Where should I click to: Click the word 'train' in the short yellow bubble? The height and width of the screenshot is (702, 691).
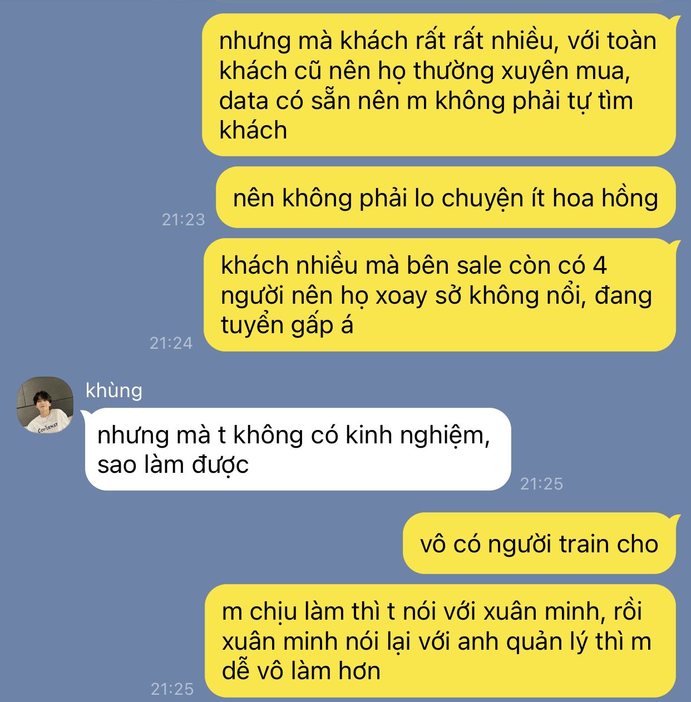pyautogui.click(x=584, y=544)
